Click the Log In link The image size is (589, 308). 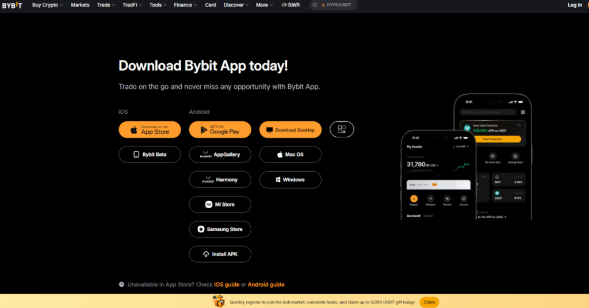(575, 5)
